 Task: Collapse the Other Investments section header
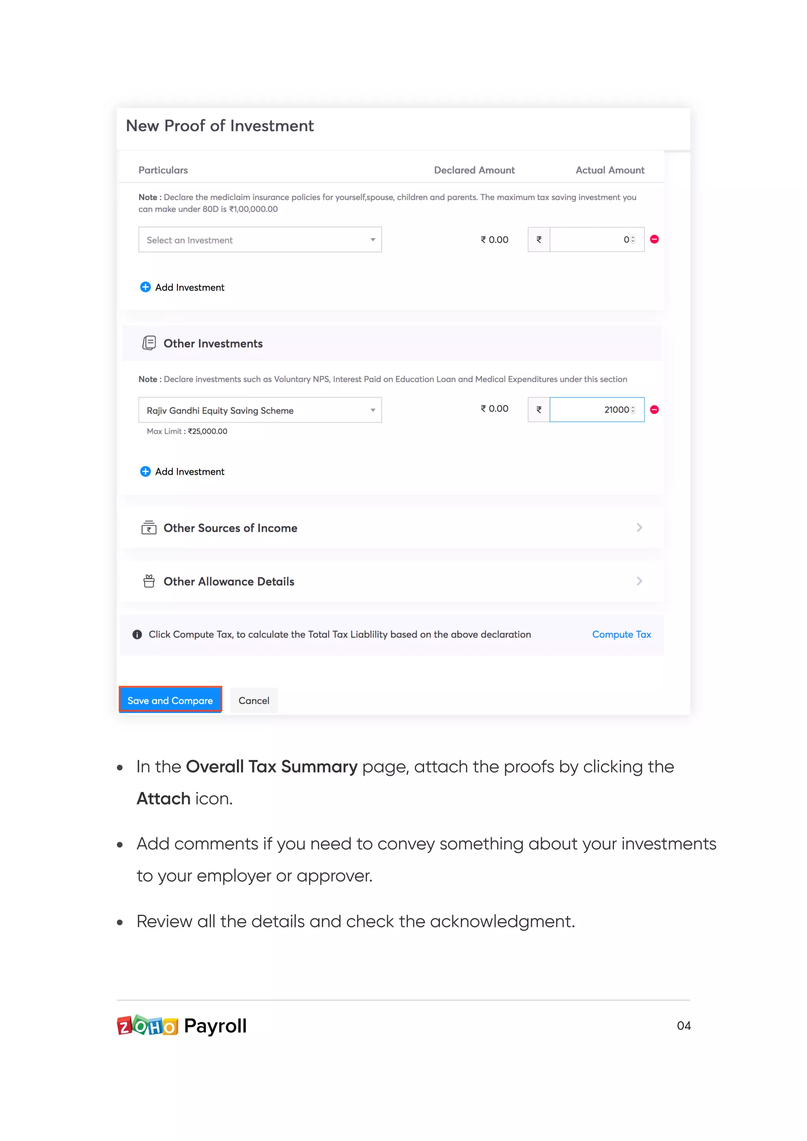(x=392, y=344)
